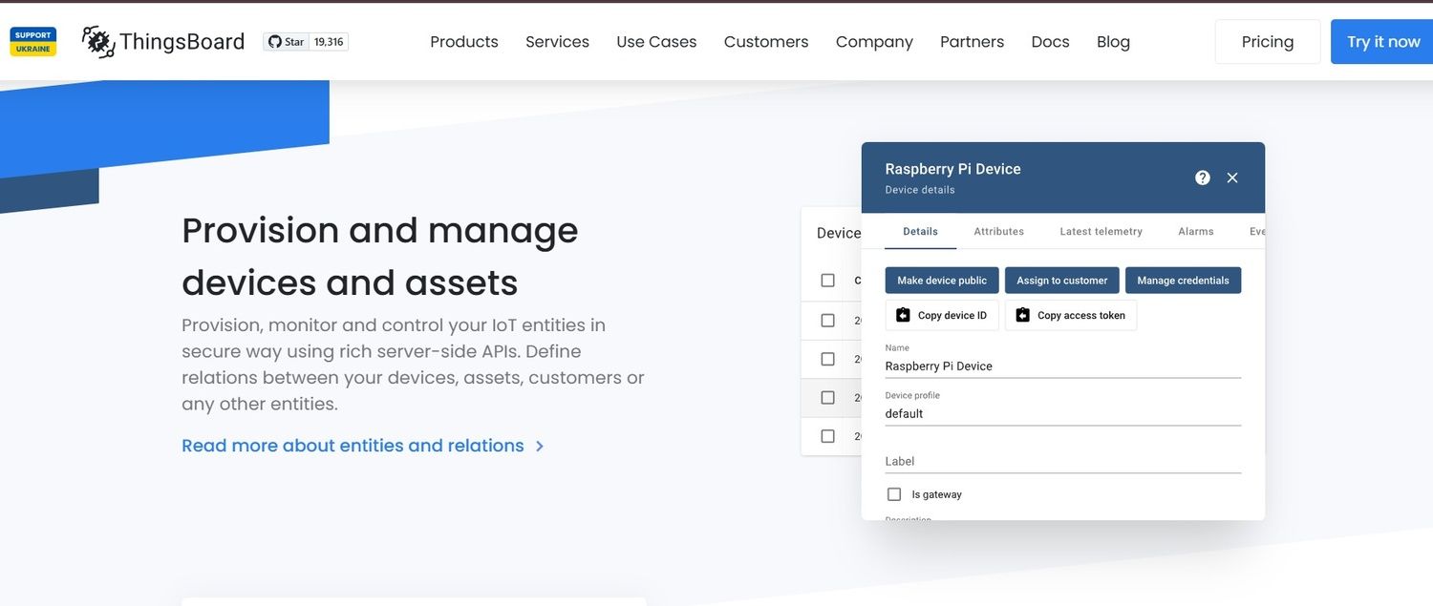Click Manage credentials button
1433x606 pixels.
[1183, 281]
